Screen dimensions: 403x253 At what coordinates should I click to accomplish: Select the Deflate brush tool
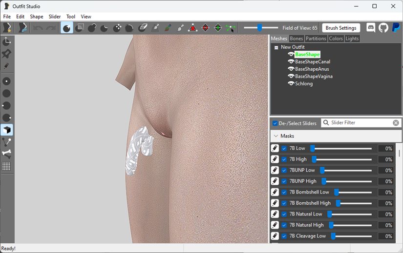point(104,28)
